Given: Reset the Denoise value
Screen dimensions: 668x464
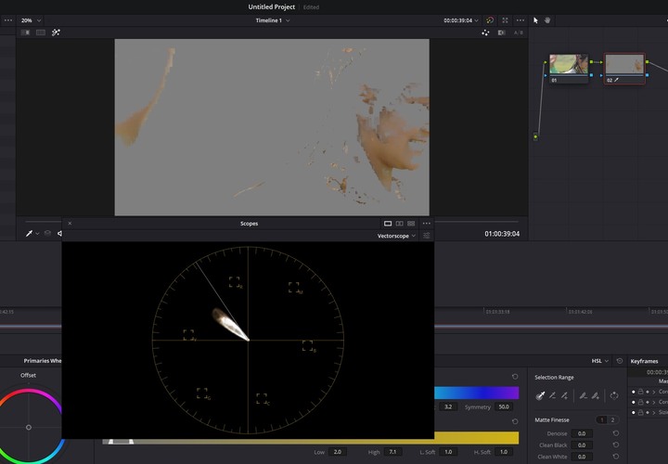Looking at the screenshot, I should pyautogui.click(x=616, y=433).
